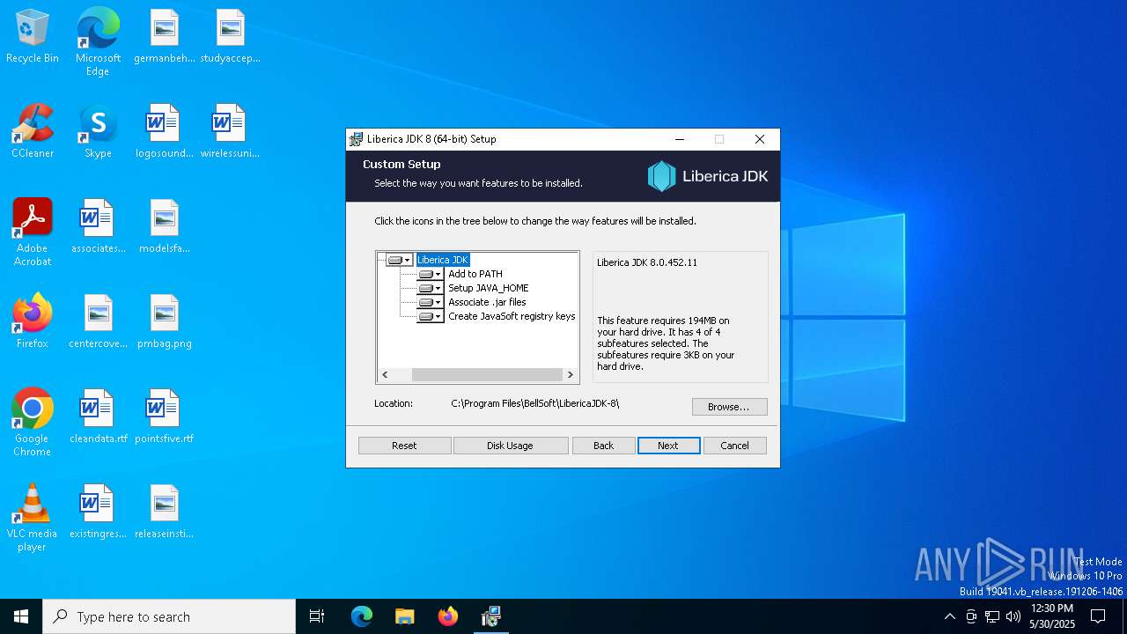
Task: Open the network icon in system tray
Action: [x=991, y=616]
